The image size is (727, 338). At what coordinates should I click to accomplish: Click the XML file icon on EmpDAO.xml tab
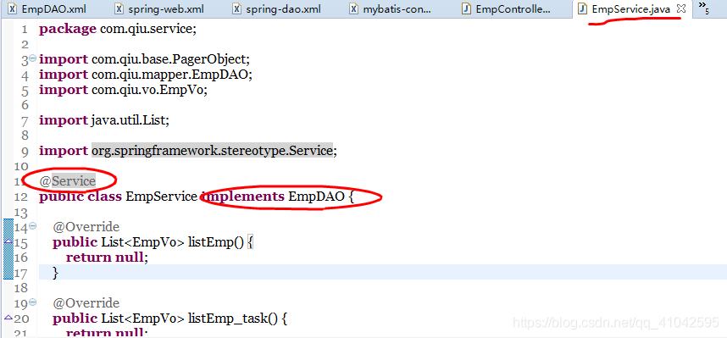pyautogui.click(x=13, y=8)
